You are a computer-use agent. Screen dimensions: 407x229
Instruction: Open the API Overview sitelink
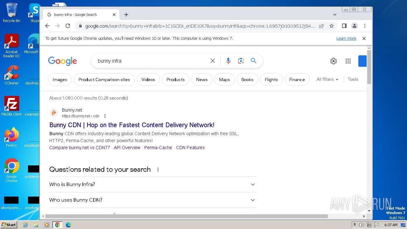click(x=127, y=148)
